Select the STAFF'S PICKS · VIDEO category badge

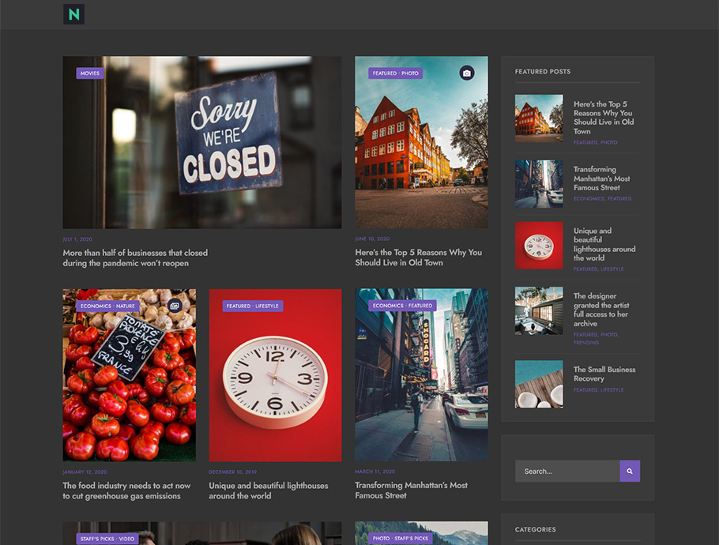point(107,539)
